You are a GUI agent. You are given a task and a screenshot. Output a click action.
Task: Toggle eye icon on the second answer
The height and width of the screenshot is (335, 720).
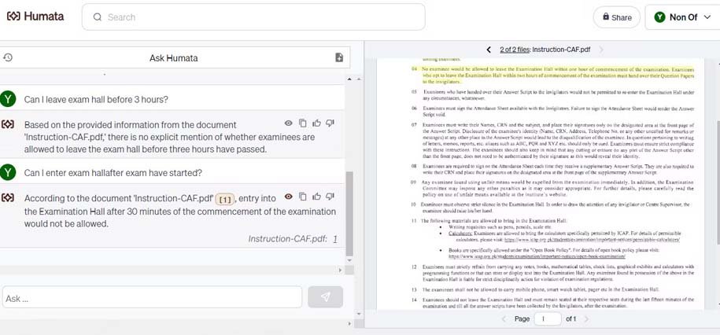pyautogui.click(x=288, y=197)
